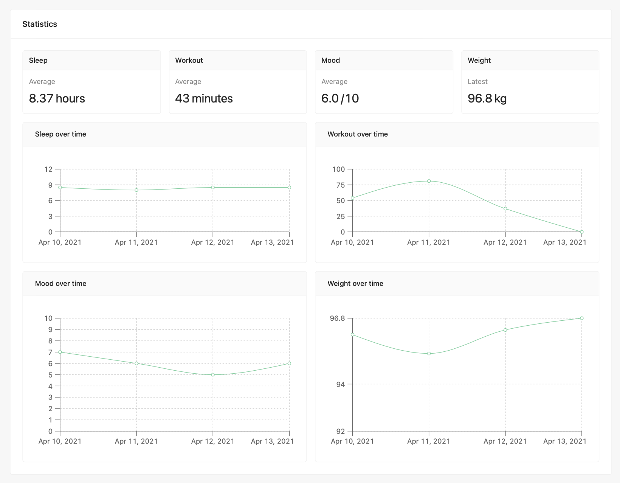Click "Apr 11, 2021" under the Mood chart
Image resolution: width=620 pixels, height=483 pixels.
point(136,441)
